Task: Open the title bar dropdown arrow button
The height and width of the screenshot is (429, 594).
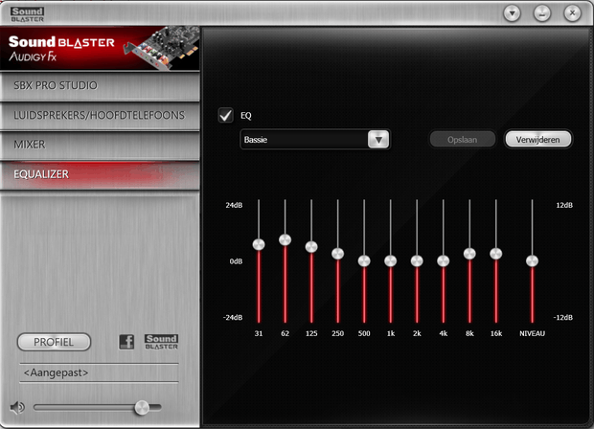Action: click(512, 14)
